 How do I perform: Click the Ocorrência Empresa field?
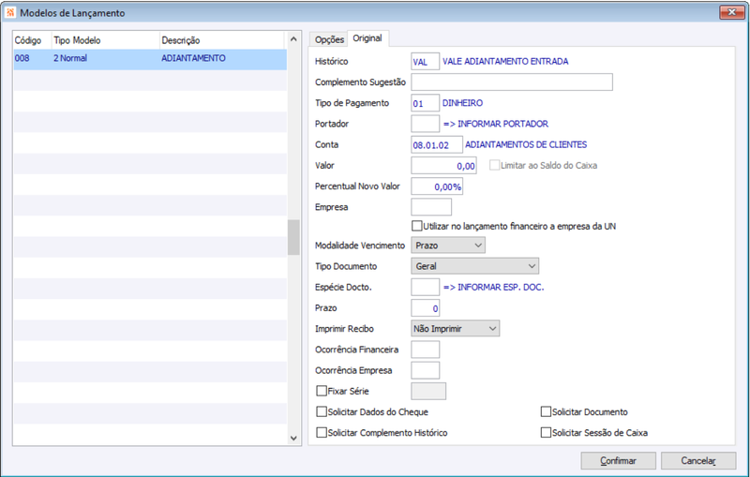tap(426, 370)
